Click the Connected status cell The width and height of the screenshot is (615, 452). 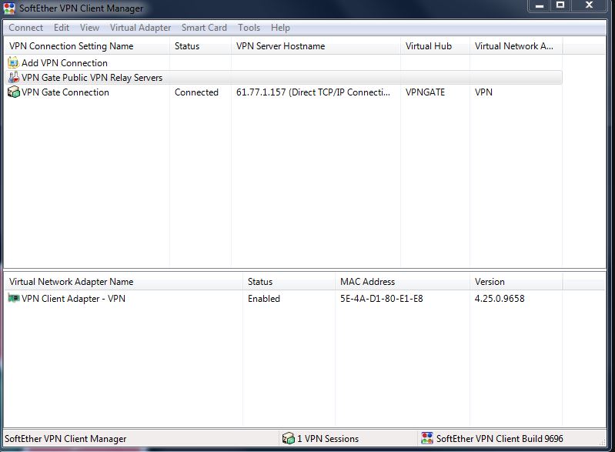196,92
